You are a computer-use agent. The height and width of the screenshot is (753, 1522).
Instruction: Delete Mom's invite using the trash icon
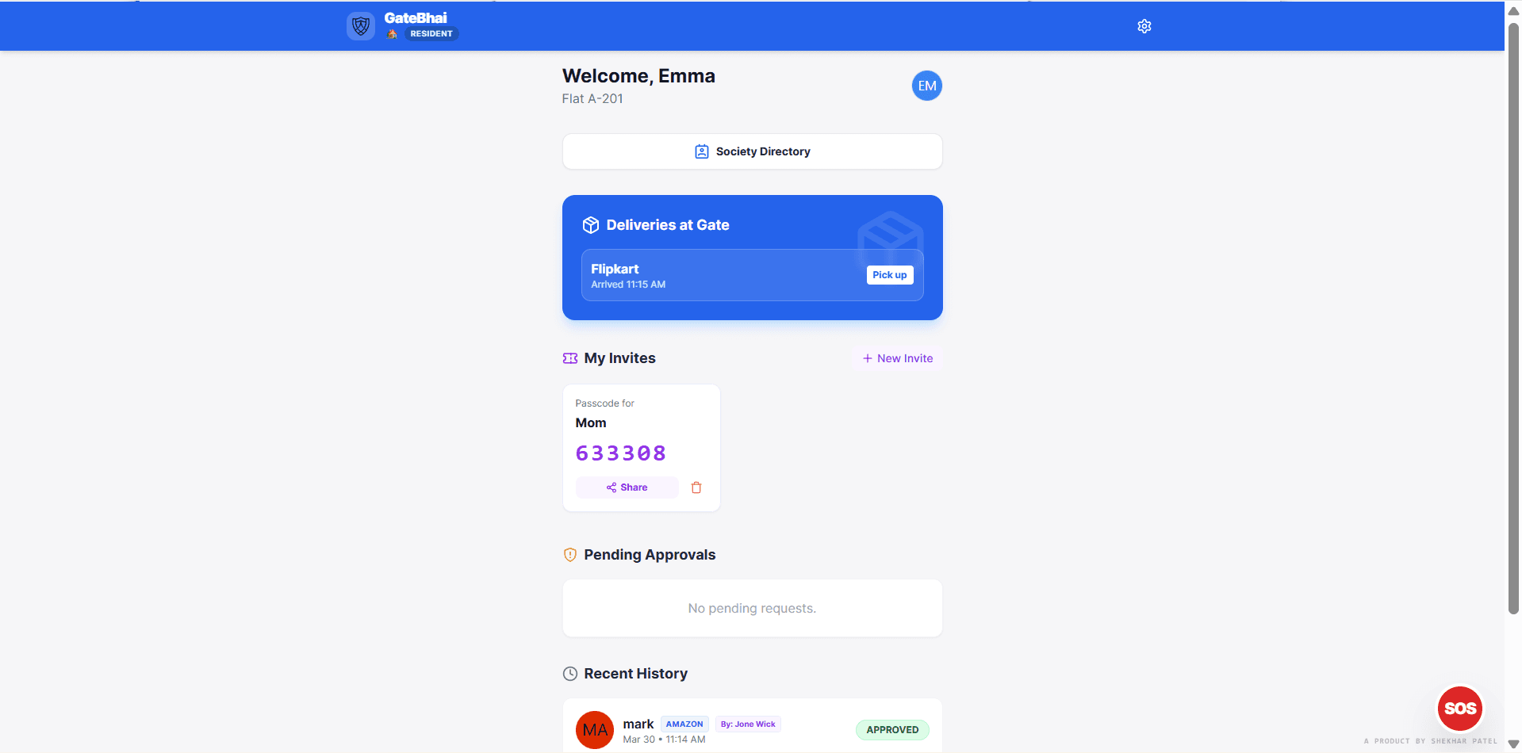[x=696, y=487]
